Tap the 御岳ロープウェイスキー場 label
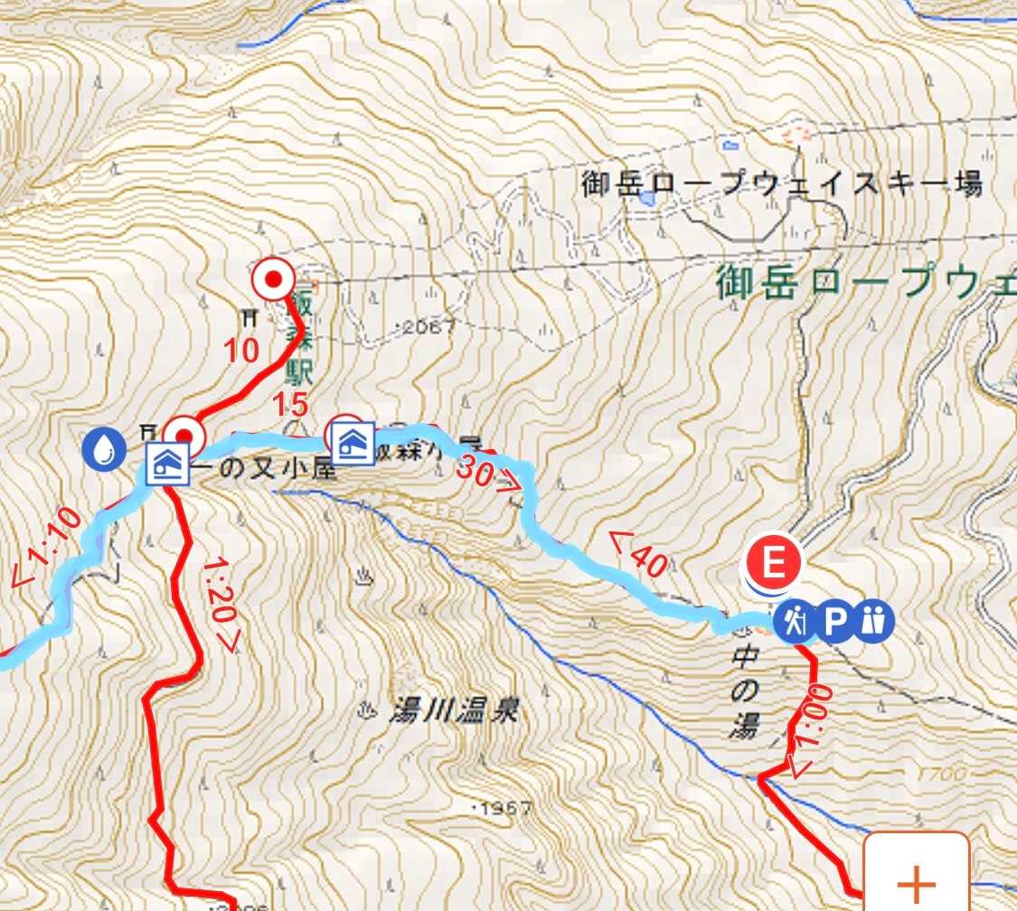Screen dimensions: 1017x911 pos(782,183)
